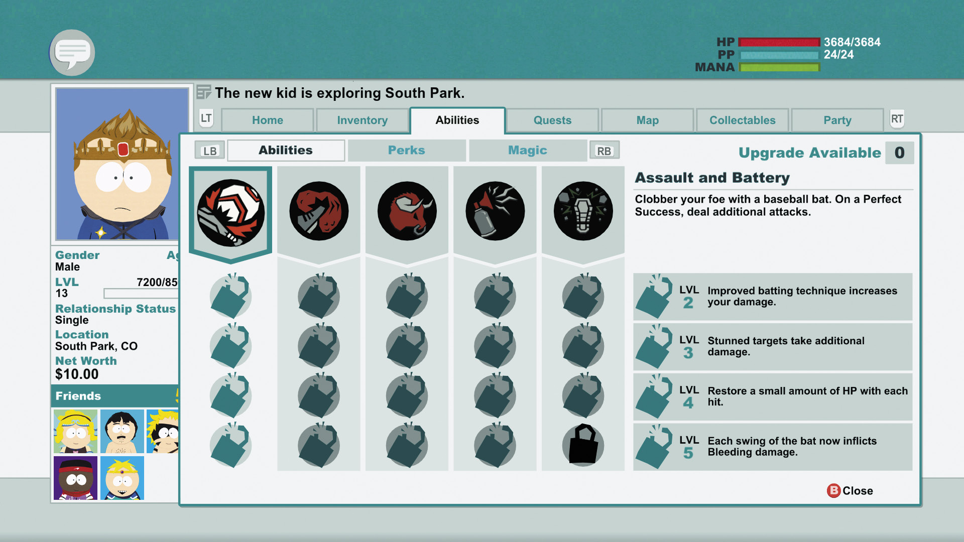This screenshot has width=964, height=542.
Task: Click second upgrade slot under bull ability
Action: click(407, 346)
